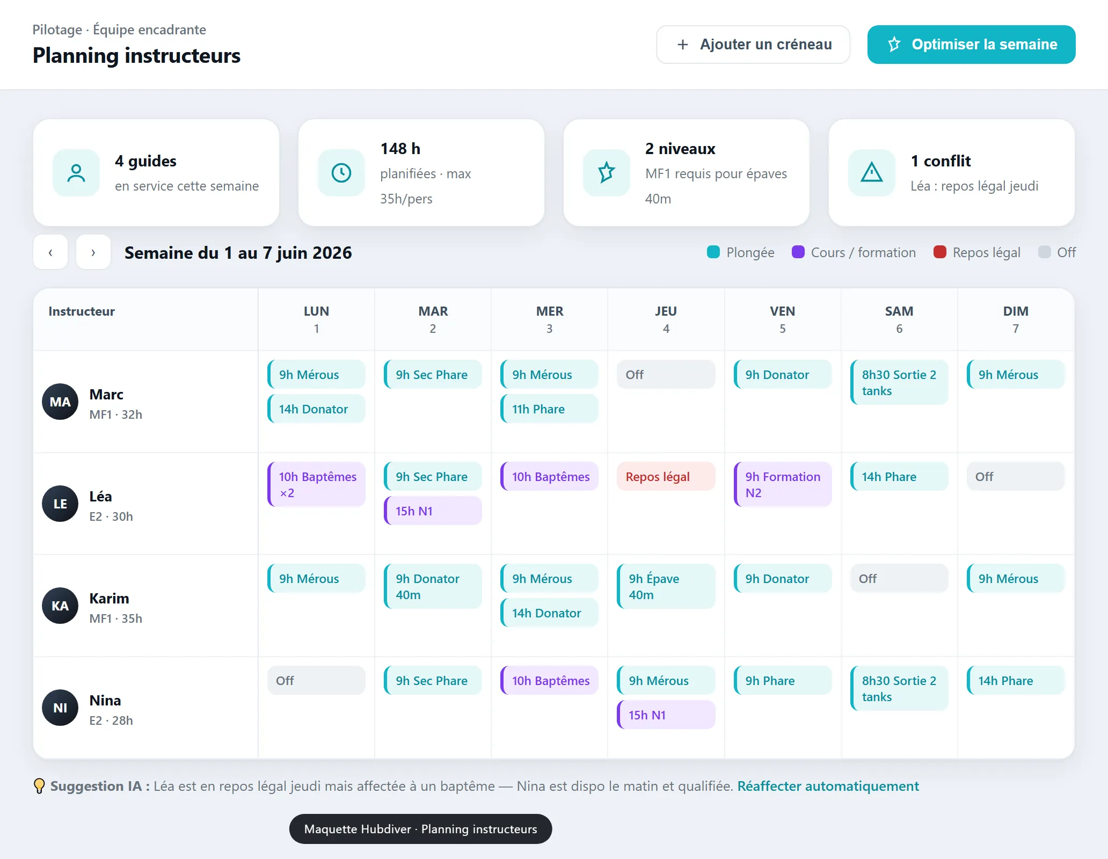Image resolution: width=1108 pixels, height=859 pixels.
Task: Click Nina's NI avatar
Action: (60, 708)
